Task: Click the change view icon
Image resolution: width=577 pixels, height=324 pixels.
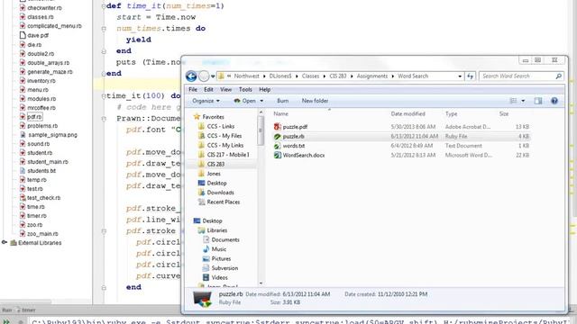Action: pyautogui.click(x=513, y=101)
